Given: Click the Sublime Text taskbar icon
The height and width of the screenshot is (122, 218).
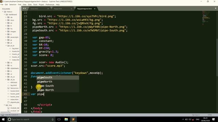Looking at the screenshot, I should tap(73, 119).
